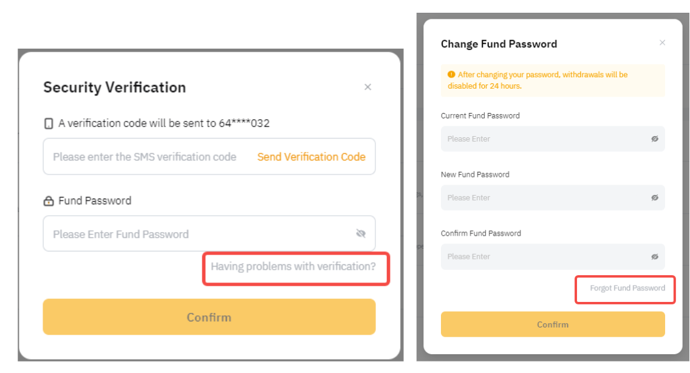690x373 pixels.
Task: Show the Current Fund Password text
Action: tap(655, 139)
